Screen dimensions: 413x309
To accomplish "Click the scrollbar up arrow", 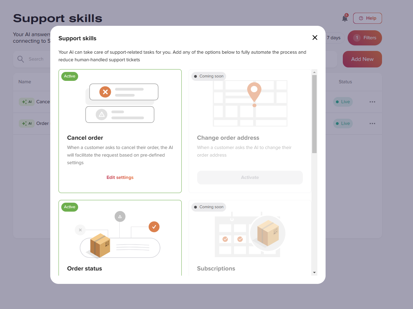I will point(314,72).
